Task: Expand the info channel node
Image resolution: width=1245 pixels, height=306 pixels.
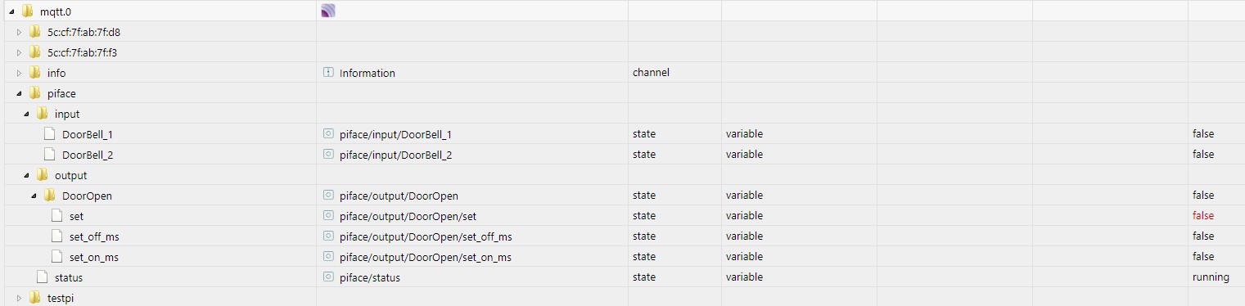Action: point(20,73)
